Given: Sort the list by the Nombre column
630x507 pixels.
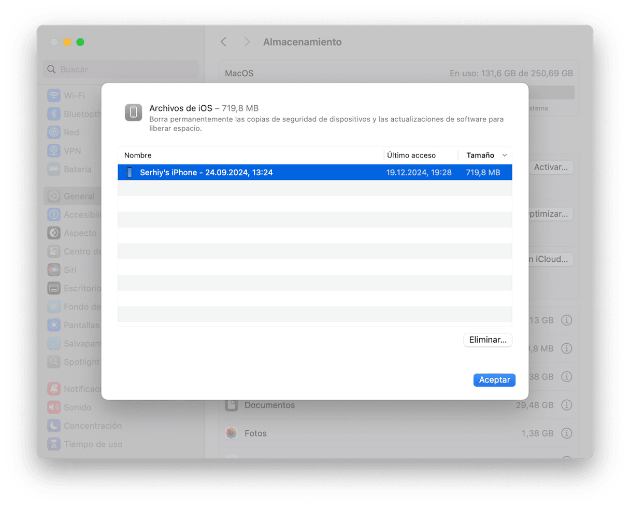Looking at the screenshot, I should pos(138,156).
